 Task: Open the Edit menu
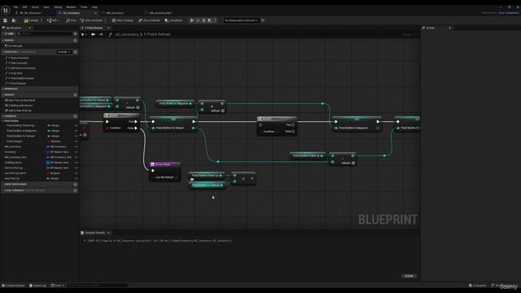24,7
